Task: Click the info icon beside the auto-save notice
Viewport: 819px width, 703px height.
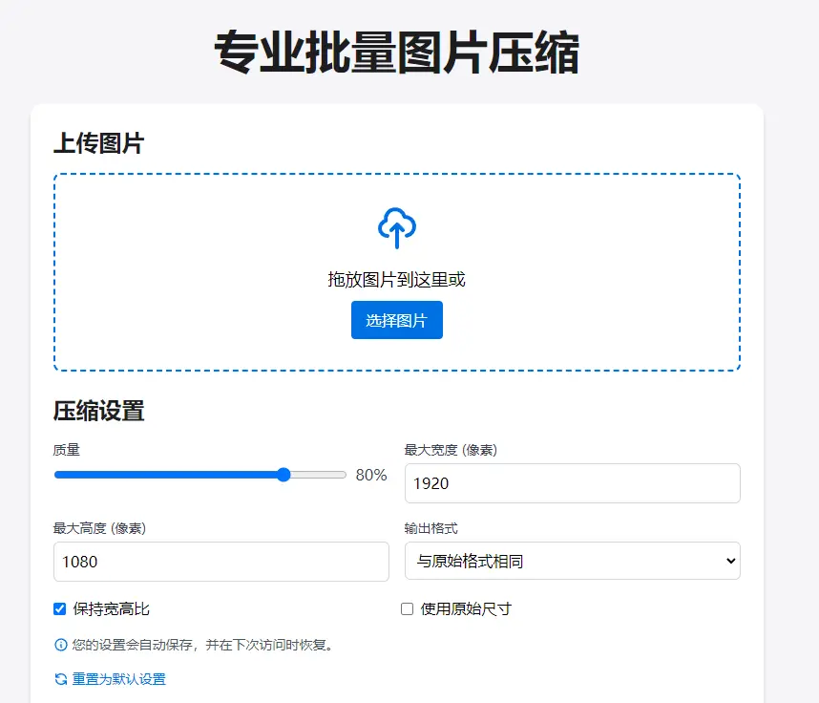Action: coord(59,645)
